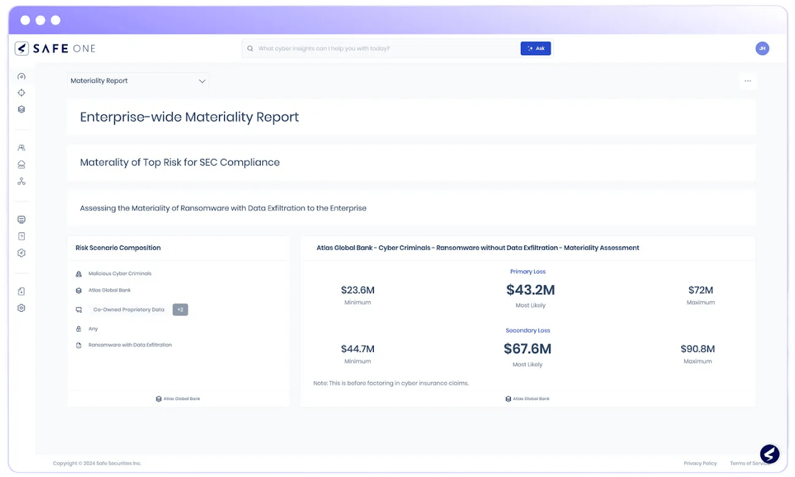
Task: Click the search magnifier icon
Action: pyautogui.click(x=250, y=49)
